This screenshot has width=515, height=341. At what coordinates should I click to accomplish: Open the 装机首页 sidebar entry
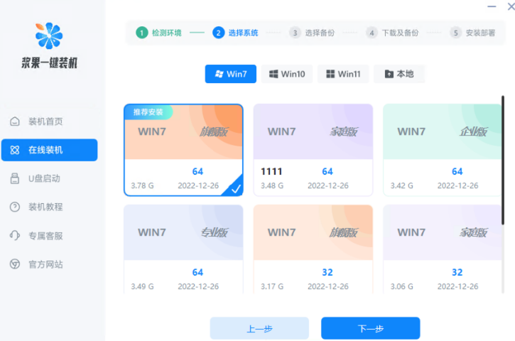click(49, 121)
